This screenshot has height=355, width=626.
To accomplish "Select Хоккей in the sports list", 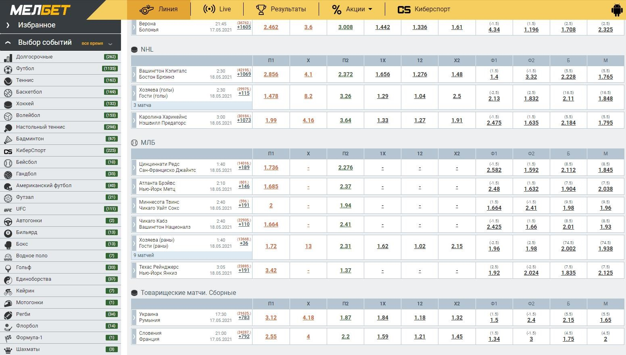I will [x=61, y=104].
